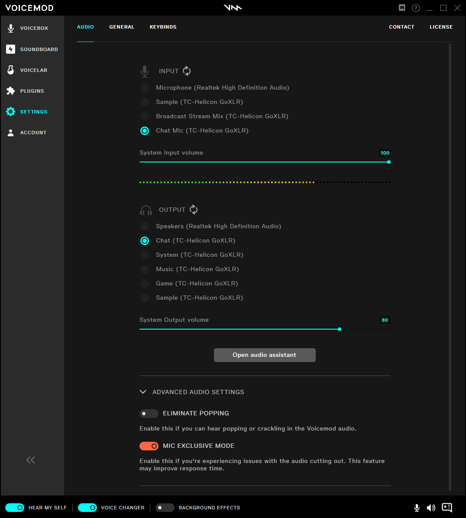Click the speaker volume icon in bottom bar

coord(431,508)
